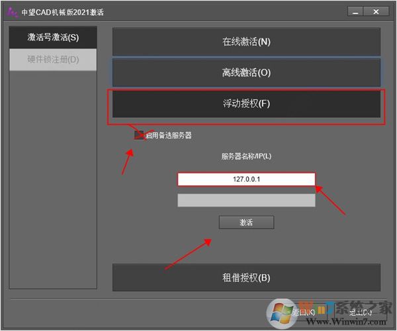This screenshot has height=331, width=397.
Task: Close the 中望CAD activation window
Action: coord(376,12)
